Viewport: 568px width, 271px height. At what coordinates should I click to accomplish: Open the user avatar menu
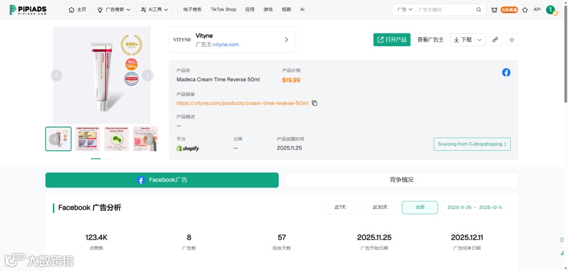point(551,10)
